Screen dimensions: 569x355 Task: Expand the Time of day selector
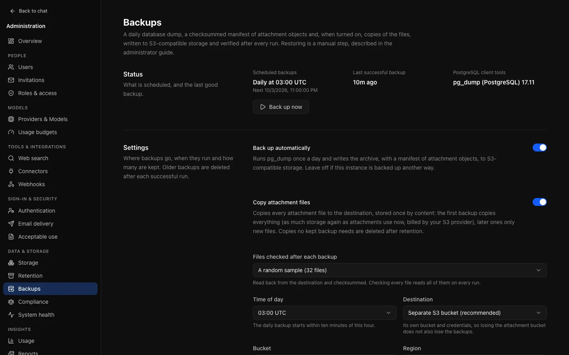(x=324, y=313)
